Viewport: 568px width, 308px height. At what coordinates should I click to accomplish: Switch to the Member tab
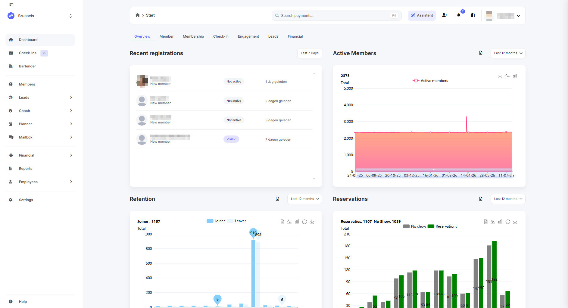click(167, 36)
